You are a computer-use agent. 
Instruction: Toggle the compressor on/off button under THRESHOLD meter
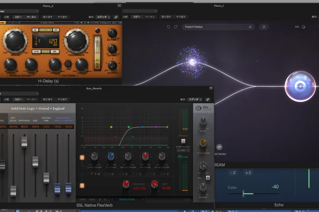pyautogui.click(x=183, y=141)
